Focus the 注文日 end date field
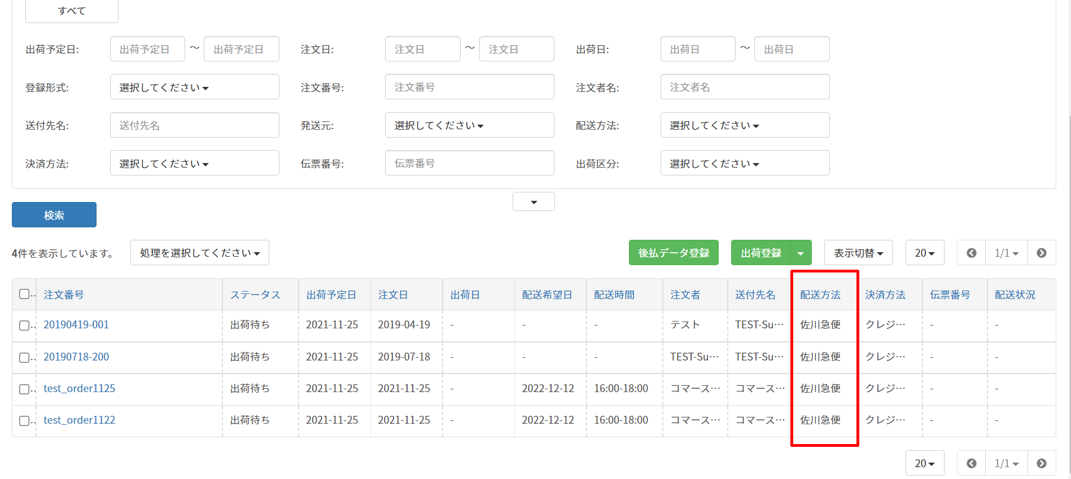Screen dimensions: 1071x479 [517, 49]
